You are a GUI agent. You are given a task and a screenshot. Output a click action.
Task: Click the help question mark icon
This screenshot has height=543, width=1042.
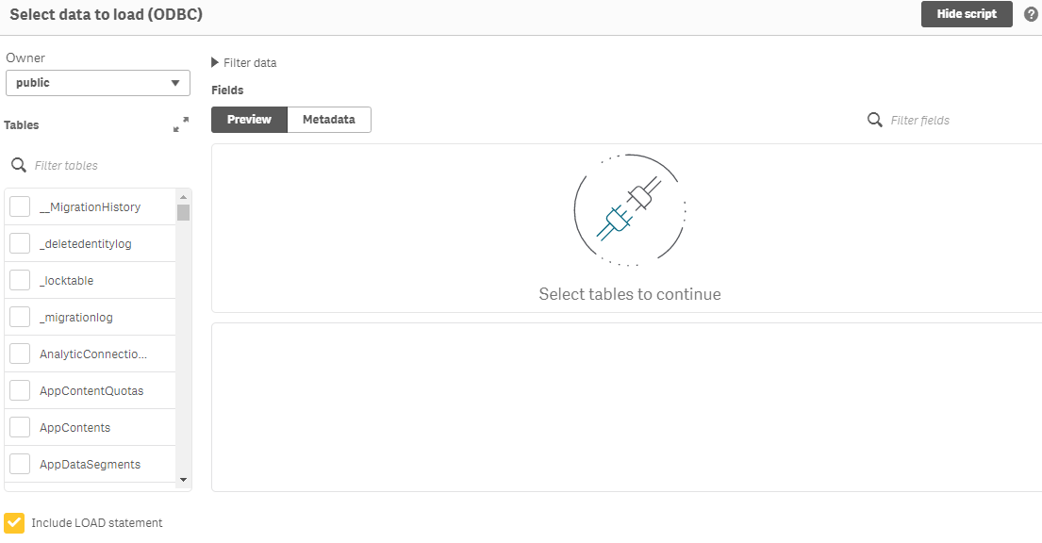point(1031,14)
